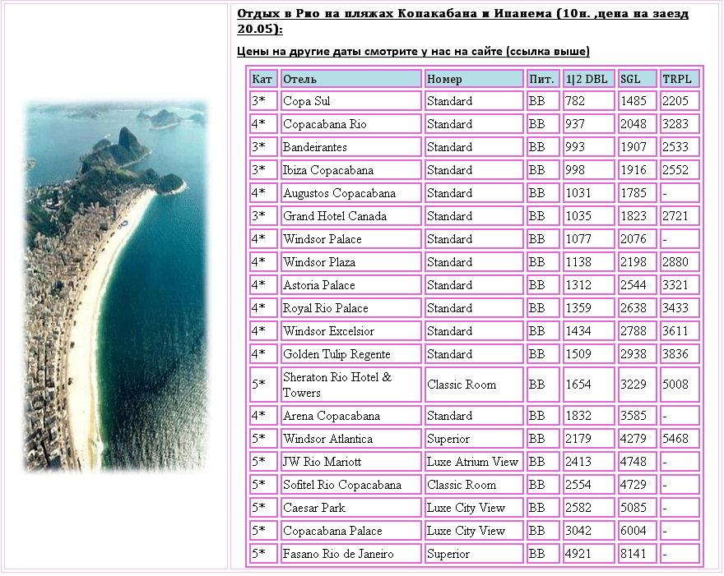Select the Golden Tulip Regente hotel cell

click(351, 354)
